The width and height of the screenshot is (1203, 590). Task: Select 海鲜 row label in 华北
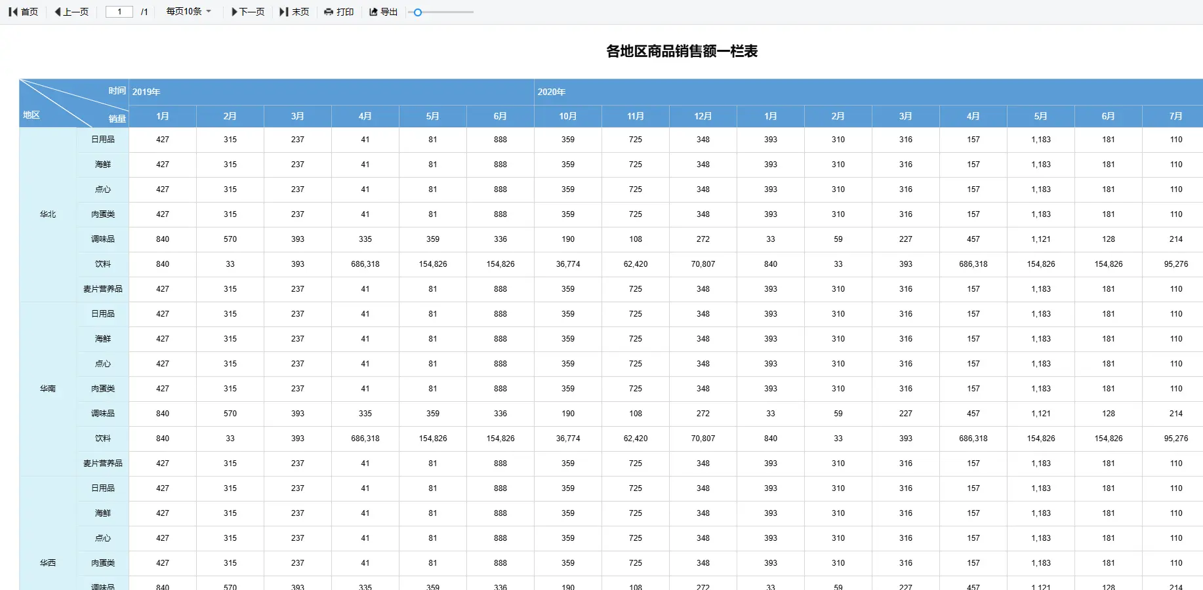point(103,165)
